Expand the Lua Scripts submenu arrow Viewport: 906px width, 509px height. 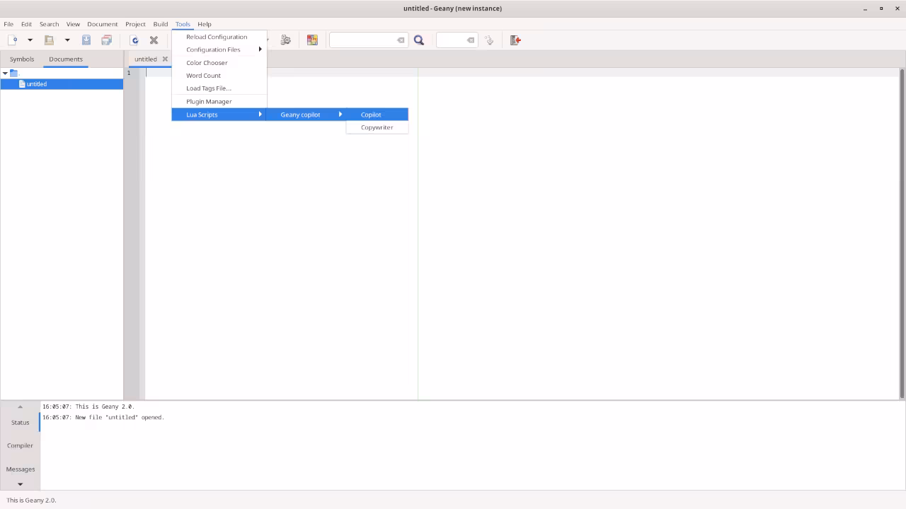(x=260, y=114)
